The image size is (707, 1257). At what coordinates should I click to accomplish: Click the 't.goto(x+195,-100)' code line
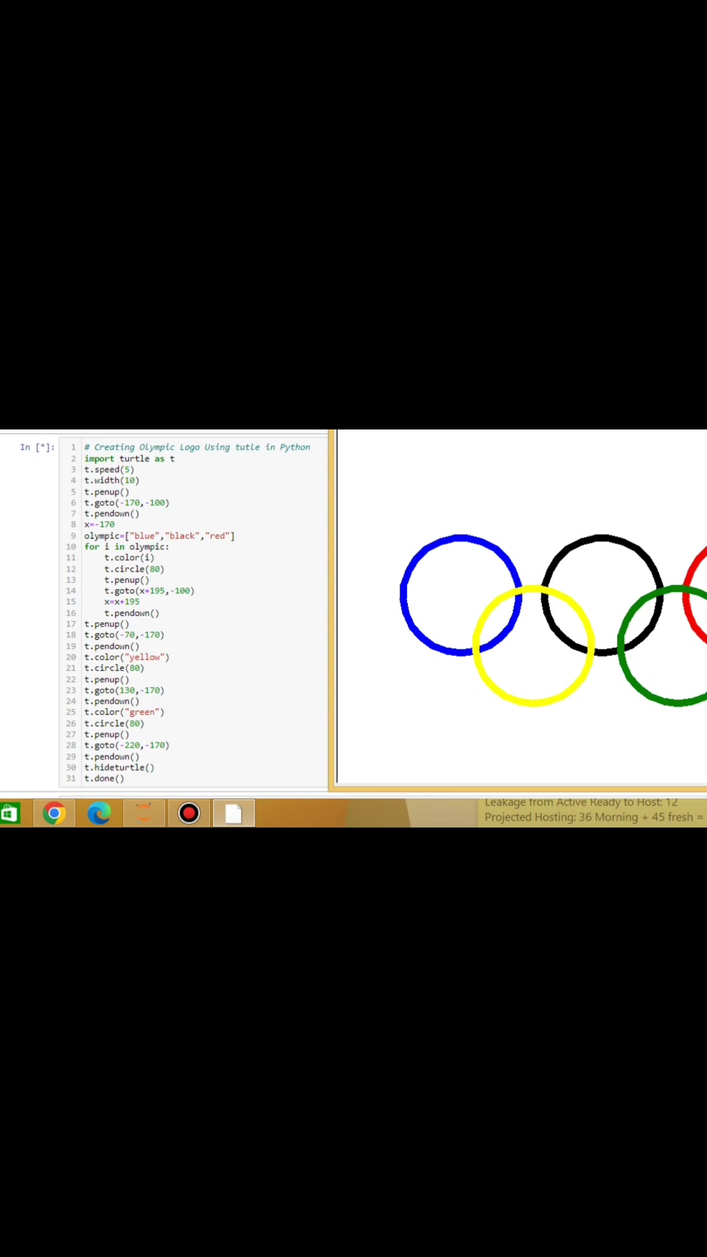tap(149, 591)
